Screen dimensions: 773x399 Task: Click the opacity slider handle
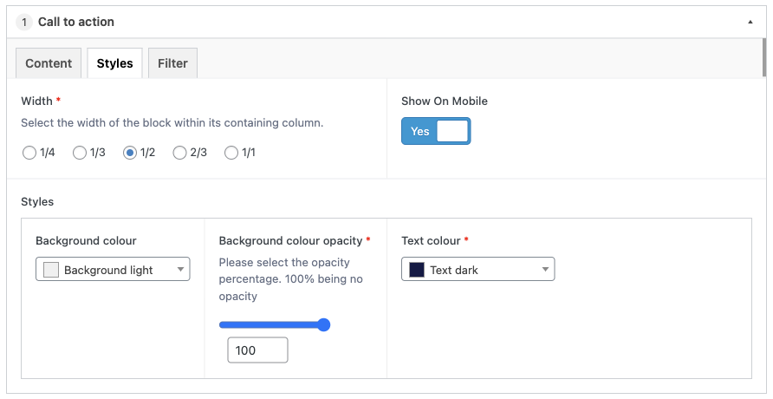tap(323, 324)
